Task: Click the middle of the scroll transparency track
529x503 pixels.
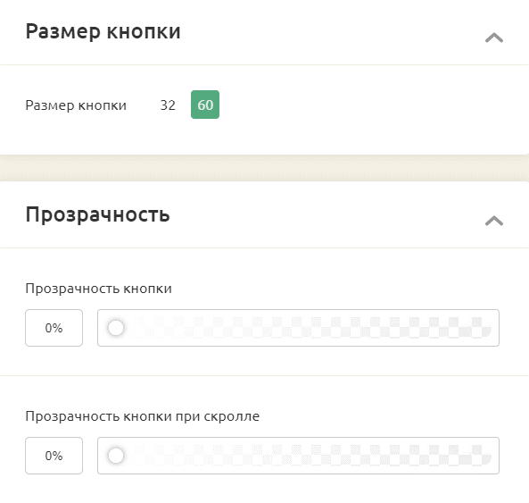Action: [x=298, y=456]
